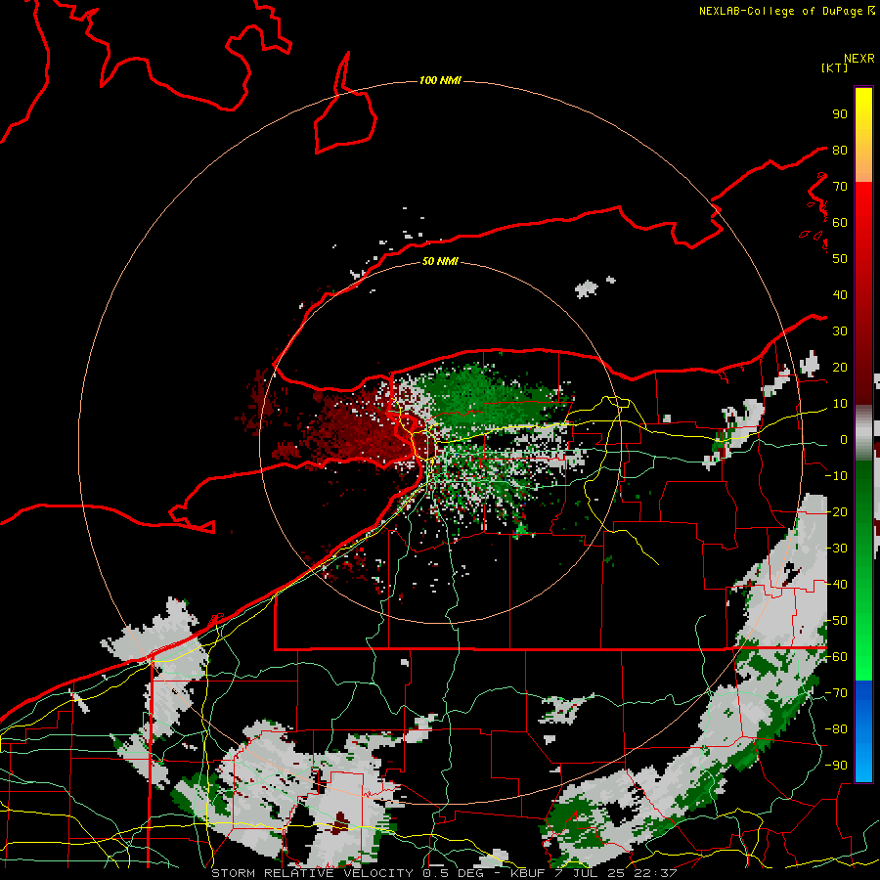This screenshot has width=880, height=880.
Task: Select the 0 knot scale label
Action: pyautogui.click(x=843, y=439)
